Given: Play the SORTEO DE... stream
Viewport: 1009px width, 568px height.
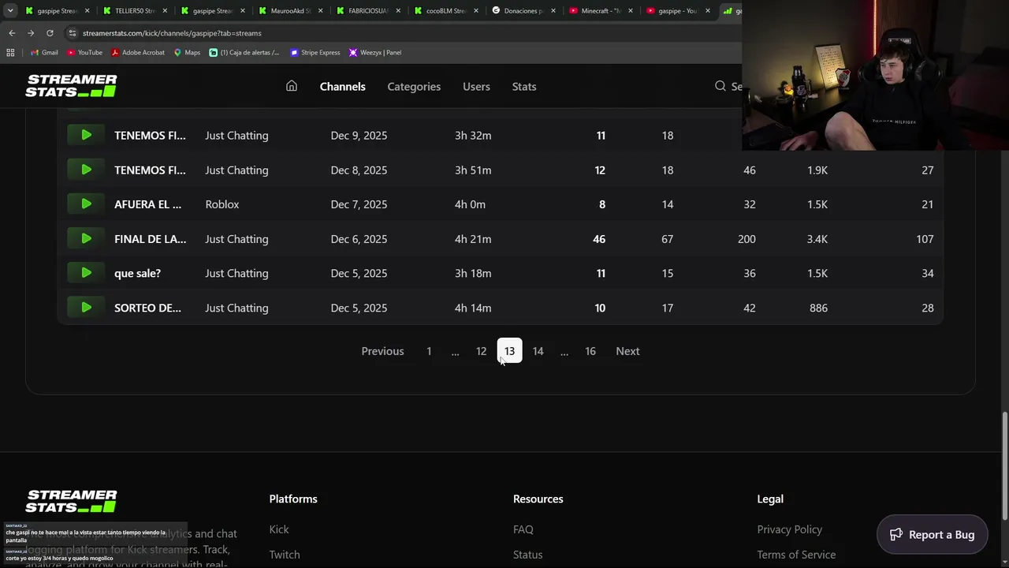Looking at the screenshot, I should 86,308.
